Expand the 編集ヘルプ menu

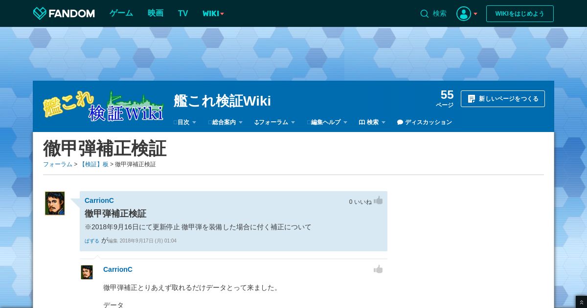[327, 122]
